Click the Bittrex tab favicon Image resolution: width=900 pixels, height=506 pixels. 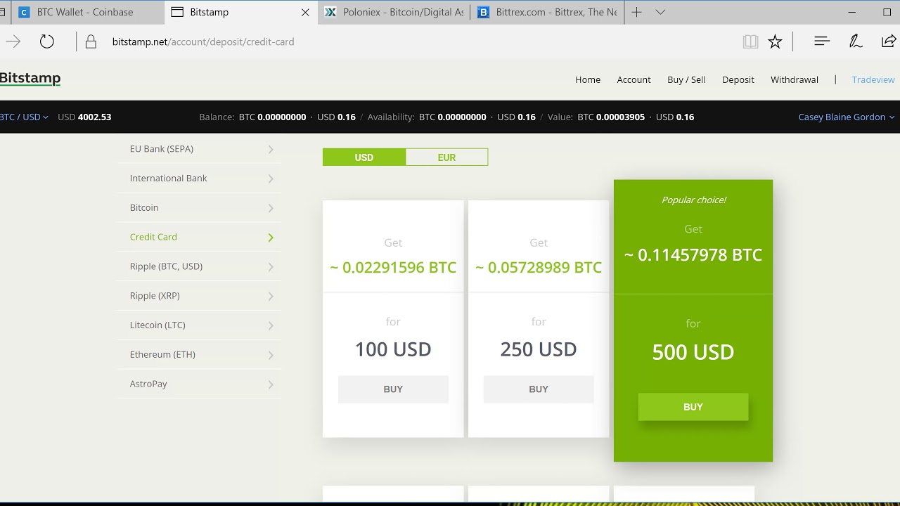click(x=483, y=12)
